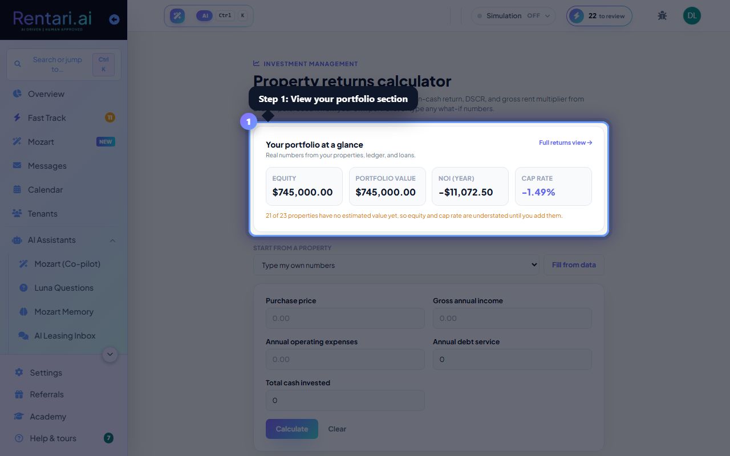
Task: Click the Cap Rate -1.49% card
Action: pos(553,186)
